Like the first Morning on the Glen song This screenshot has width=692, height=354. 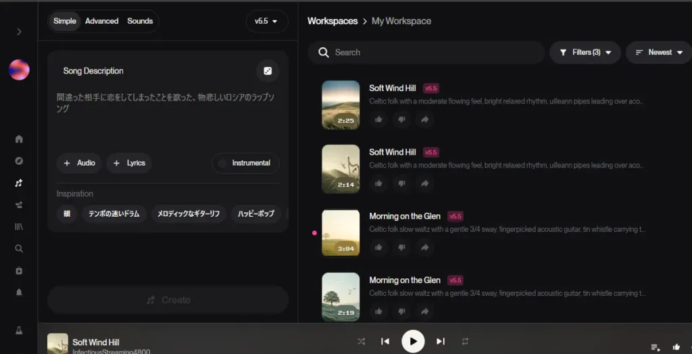click(x=378, y=248)
